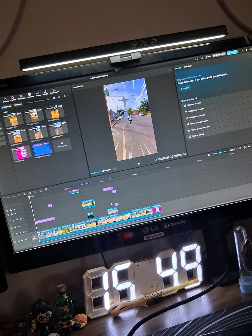
Task: Click the Pro badge
Action: pos(208,57)
